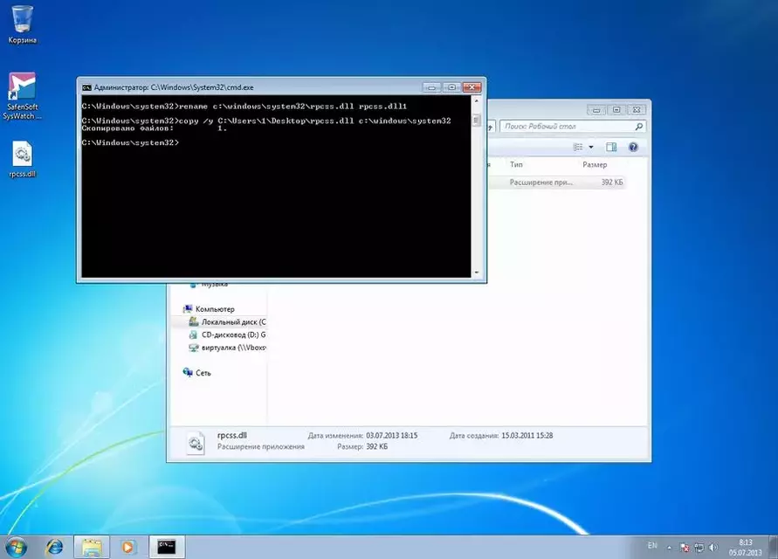Viewport: 778px width, 559px height.
Task: Select the rpcss.dll file on the desktop
Action: tap(23, 159)
